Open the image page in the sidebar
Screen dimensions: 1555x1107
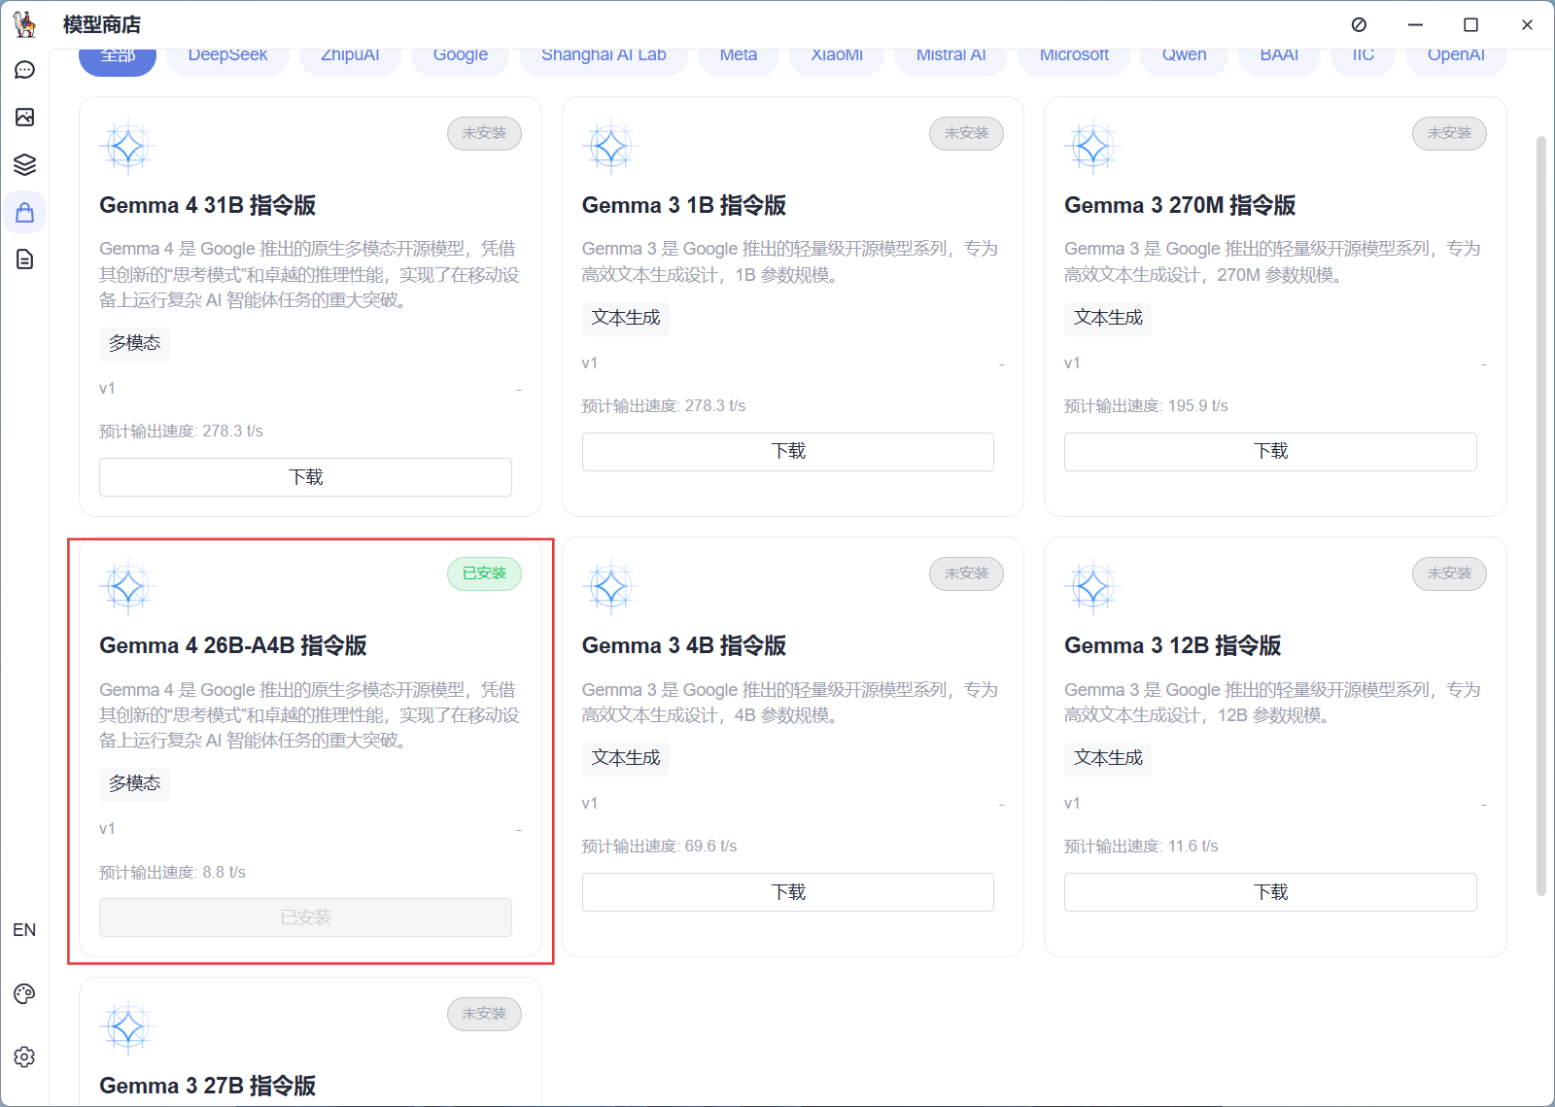click(24, 117)
